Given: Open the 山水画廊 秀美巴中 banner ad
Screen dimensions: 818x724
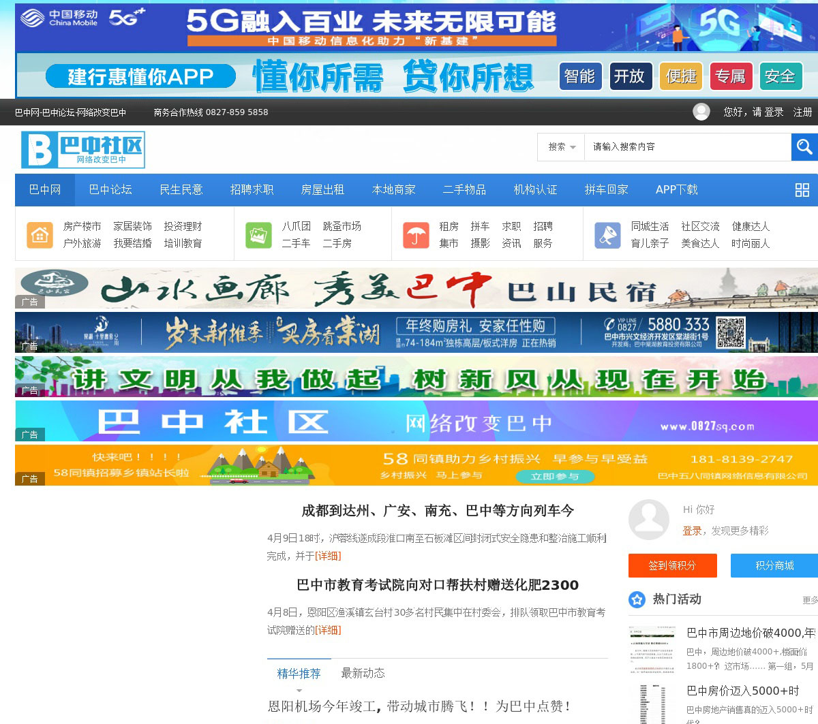Looking at the screenshot, I should tap(416, 288).
